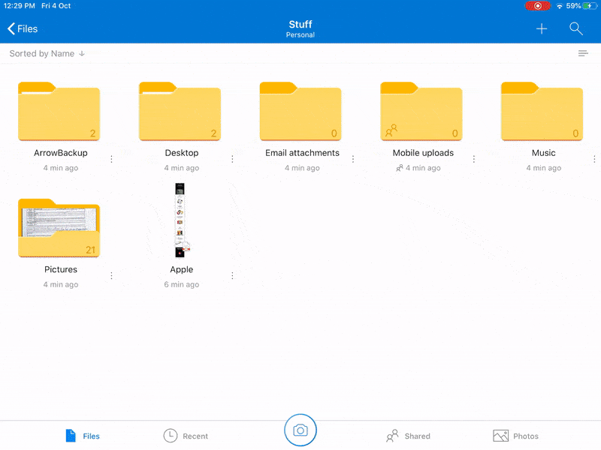
Task: Open the Apple file thumbnail
Action: coord(180,221)
